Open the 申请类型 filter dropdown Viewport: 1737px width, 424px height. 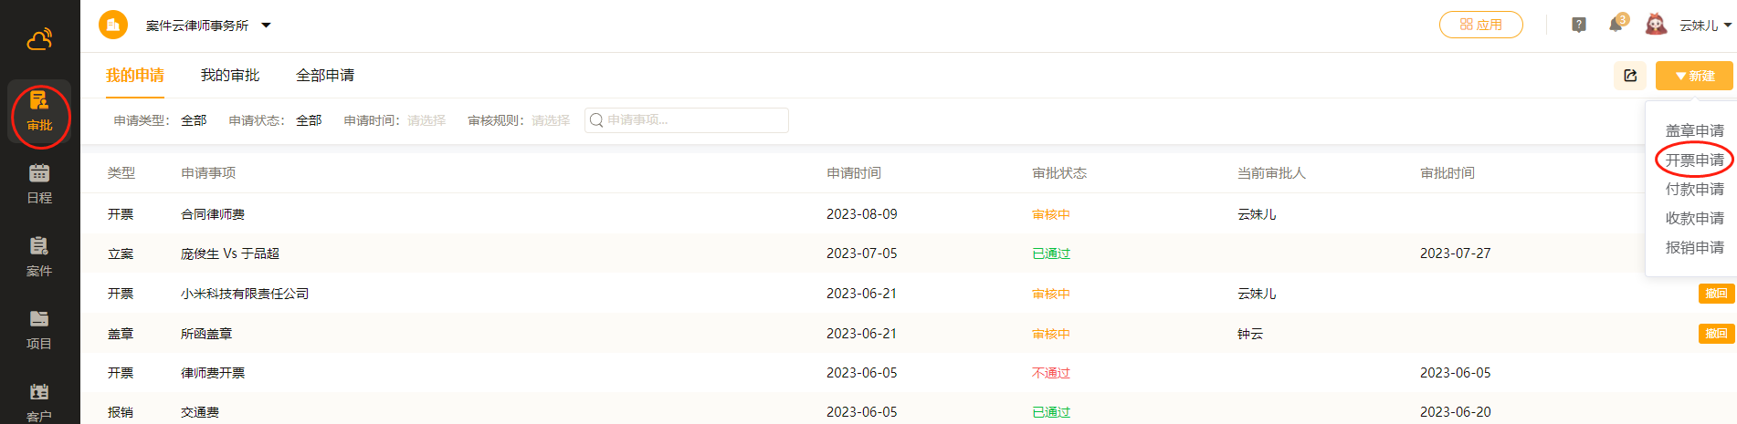pos(194,120)
